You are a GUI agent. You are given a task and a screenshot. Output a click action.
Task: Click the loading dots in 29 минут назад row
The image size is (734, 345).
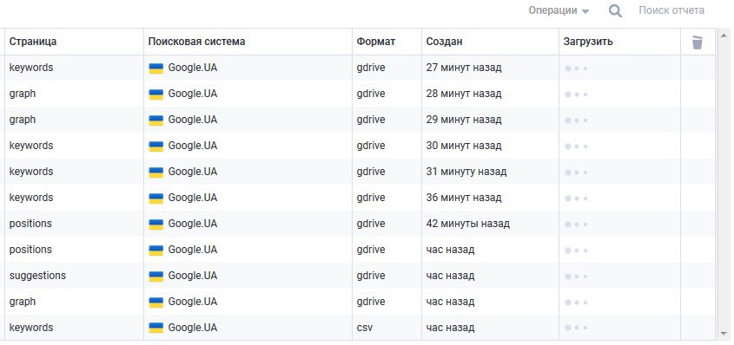[576, 120]
